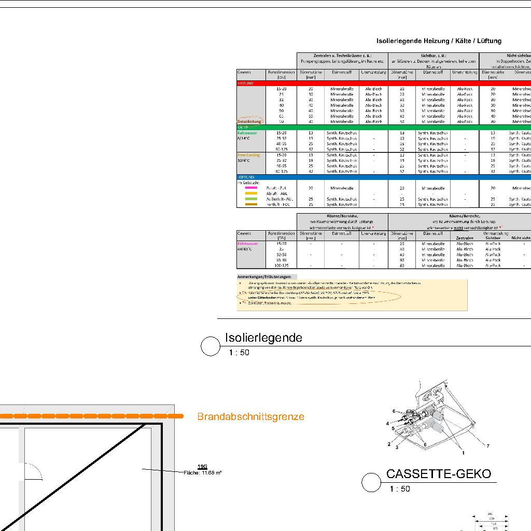Click the dashed oval around Dieselleitung
Screen dimensions: 531x531
(250, 121)
